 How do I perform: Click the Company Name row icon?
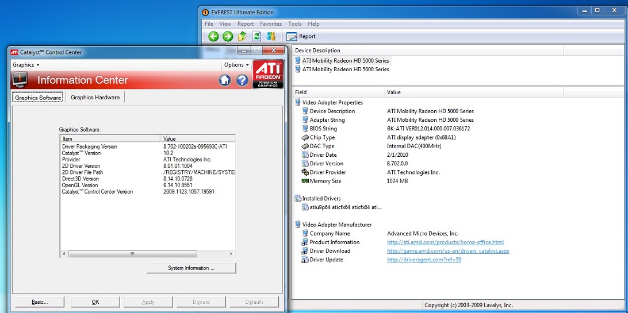click(x=305, y=233)
